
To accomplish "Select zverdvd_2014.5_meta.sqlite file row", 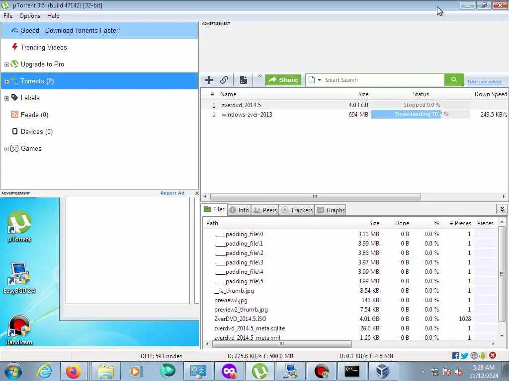I will [350, 328].
